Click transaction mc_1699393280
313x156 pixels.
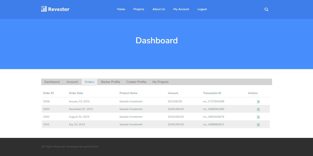coord(214,109)
